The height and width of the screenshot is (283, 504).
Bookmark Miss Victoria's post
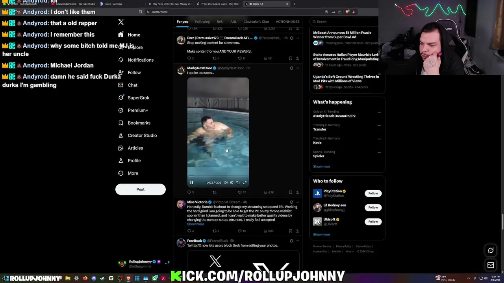(x=291, y=231)
